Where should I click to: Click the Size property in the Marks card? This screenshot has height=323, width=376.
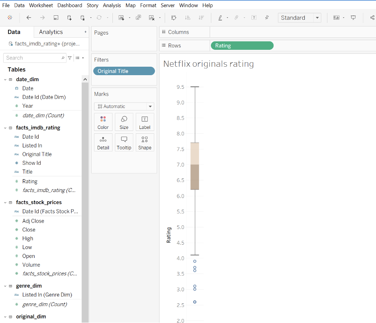[124, 122]
